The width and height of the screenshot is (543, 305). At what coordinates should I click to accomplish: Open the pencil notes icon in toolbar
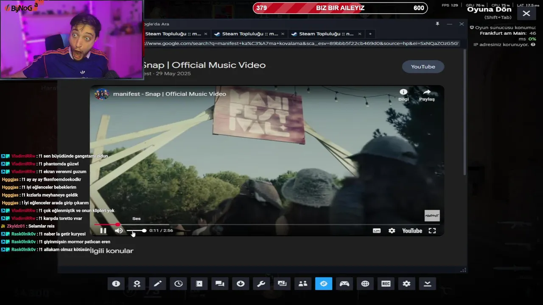pyautogui.click(x=157, y=284)
